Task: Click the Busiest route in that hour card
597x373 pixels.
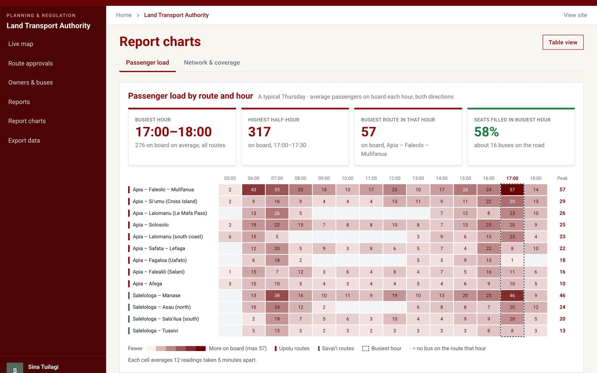Action: click(408, 136)
